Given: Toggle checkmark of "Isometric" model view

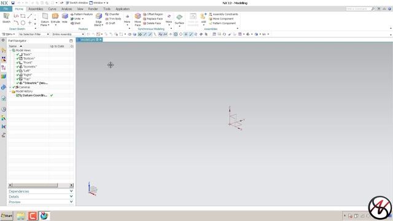Looking at the screenshot, I should 18,67.
